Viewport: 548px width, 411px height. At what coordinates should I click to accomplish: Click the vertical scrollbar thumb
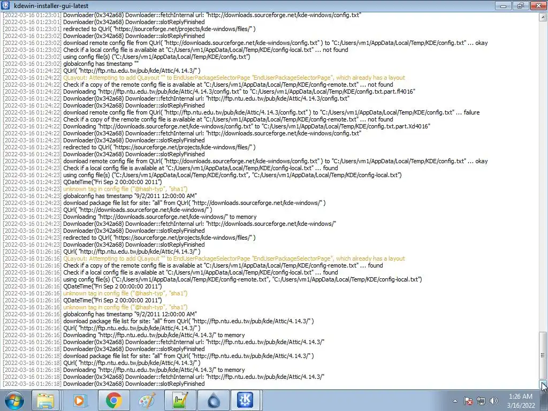(543, 355)
